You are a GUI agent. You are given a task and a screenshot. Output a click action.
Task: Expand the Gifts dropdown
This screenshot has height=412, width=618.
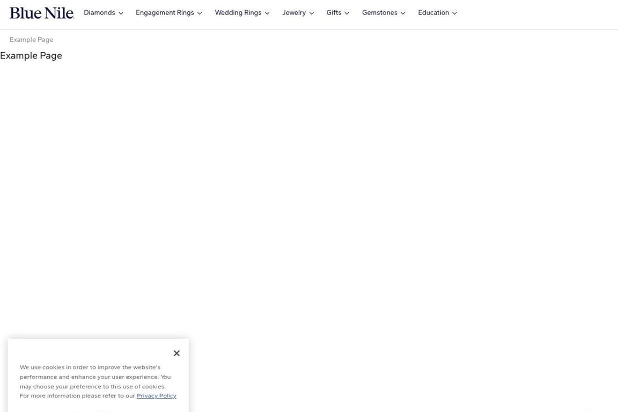point(338,13)
